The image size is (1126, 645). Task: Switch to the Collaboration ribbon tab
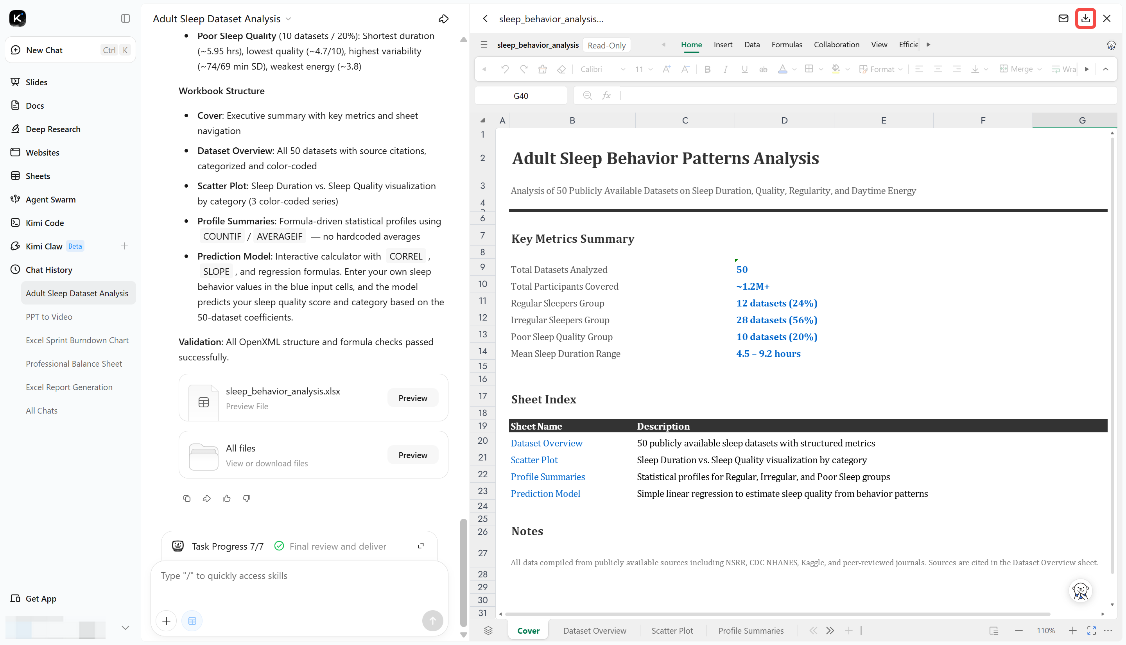tap(836, 44)
